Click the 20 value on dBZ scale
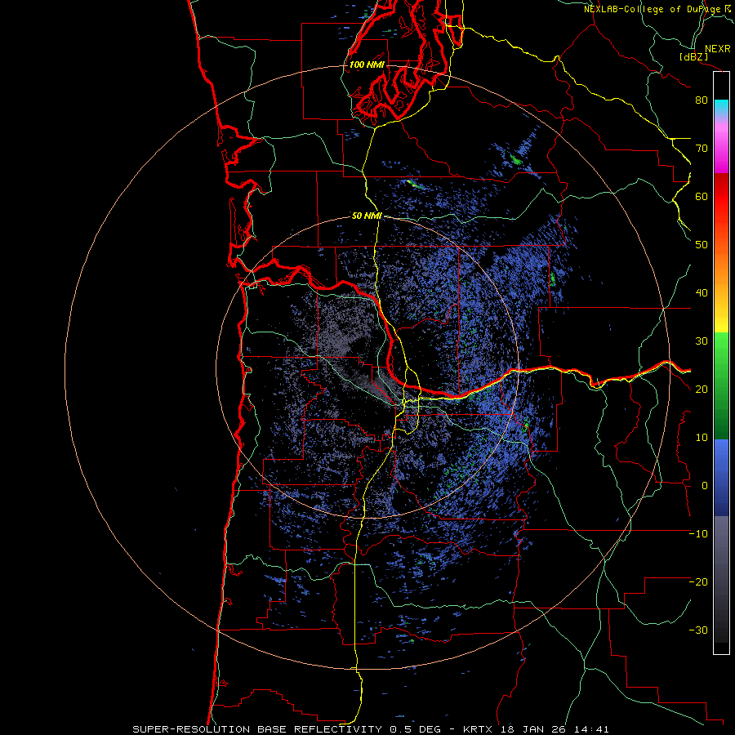Screen dimensions: 735x735 pyautogui.click(x=702, y=390)
